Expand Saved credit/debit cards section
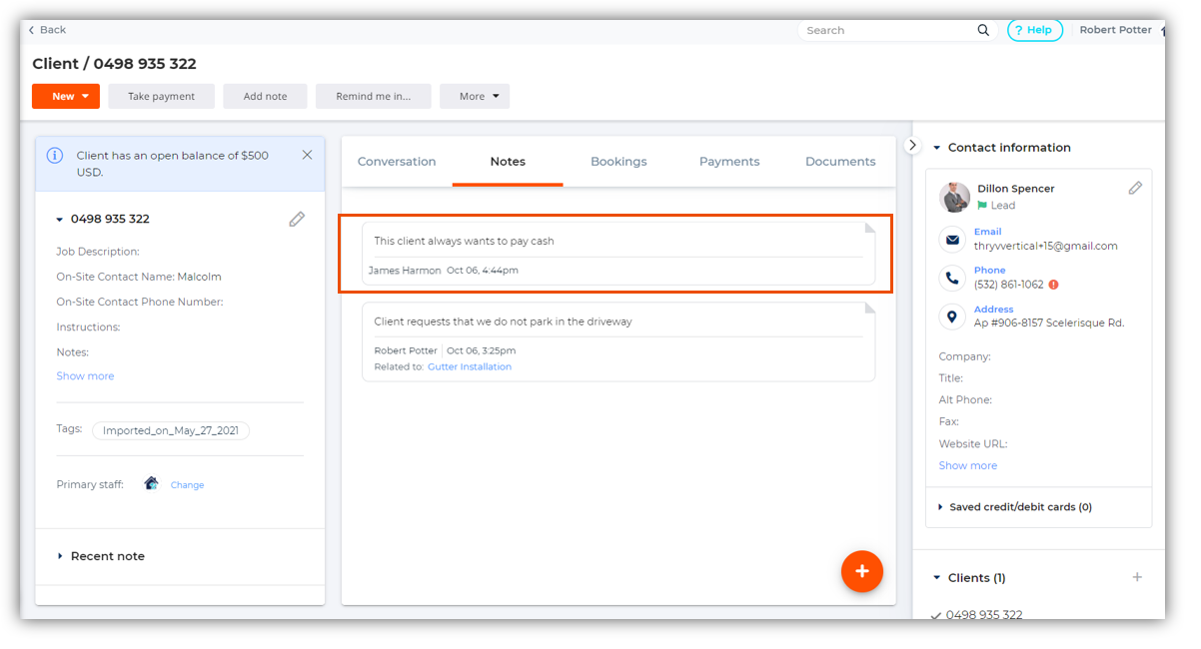Viewport: 1201px width, 649px height. [940, 507]
